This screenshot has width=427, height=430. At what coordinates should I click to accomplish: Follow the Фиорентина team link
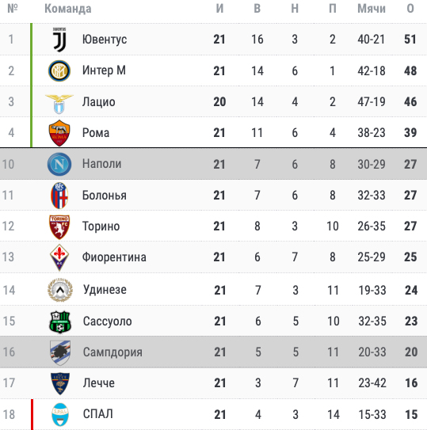click(114, 257)
